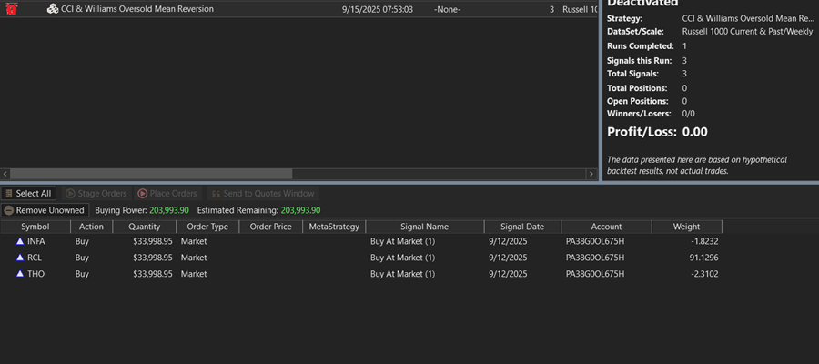
Task: Click the blue triangle icon beside THO
Action: click(20, 273)
